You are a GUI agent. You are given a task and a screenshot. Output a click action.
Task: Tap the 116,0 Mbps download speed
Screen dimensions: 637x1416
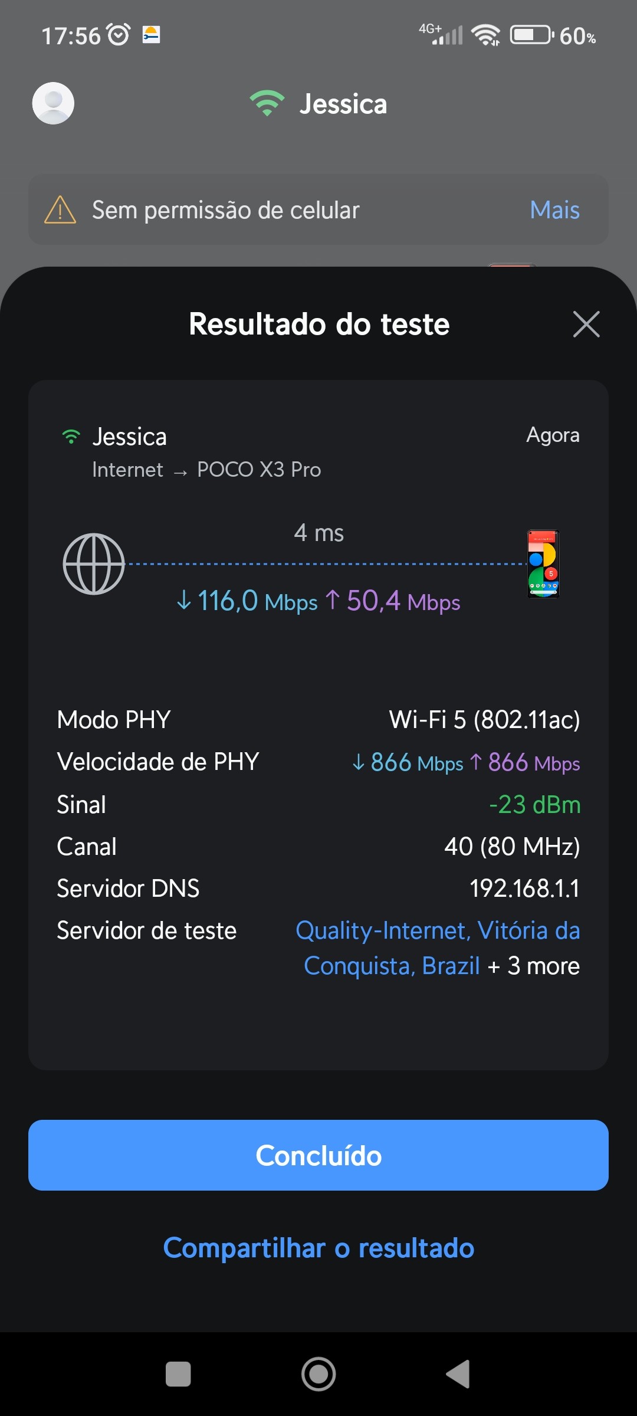[x=248, y=602]
